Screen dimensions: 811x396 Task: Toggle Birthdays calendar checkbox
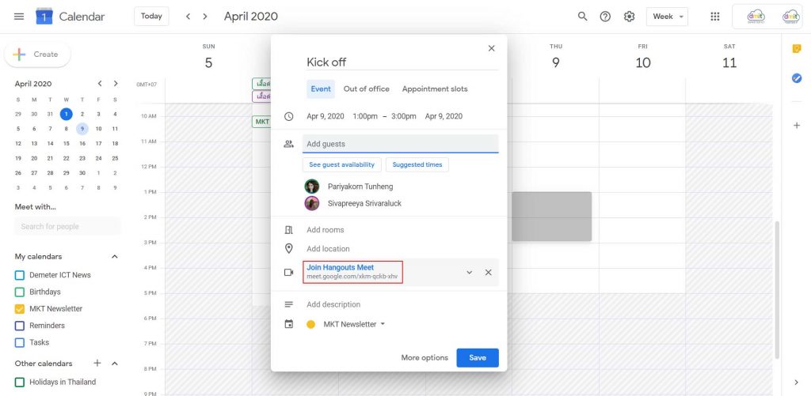(x=20, y=292)
